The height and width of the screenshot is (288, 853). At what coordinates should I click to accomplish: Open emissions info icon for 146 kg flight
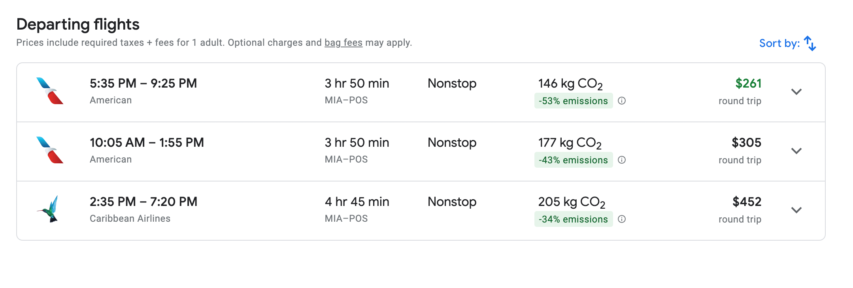[622, 101]
